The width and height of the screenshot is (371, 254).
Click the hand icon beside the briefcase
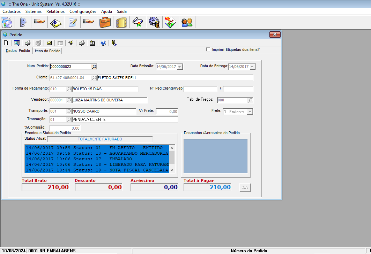coord(89,22)
